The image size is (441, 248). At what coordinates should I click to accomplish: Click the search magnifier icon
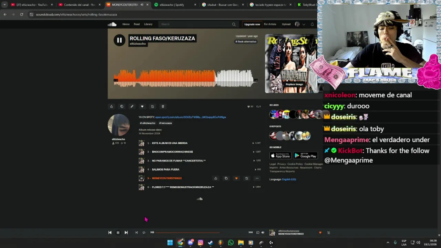pos(234,24)
